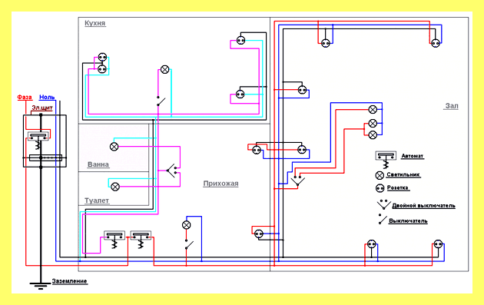Select the lamp symbol in the Кухня room
The width and height of the screenshot is (484, 305).
(165, 69)
